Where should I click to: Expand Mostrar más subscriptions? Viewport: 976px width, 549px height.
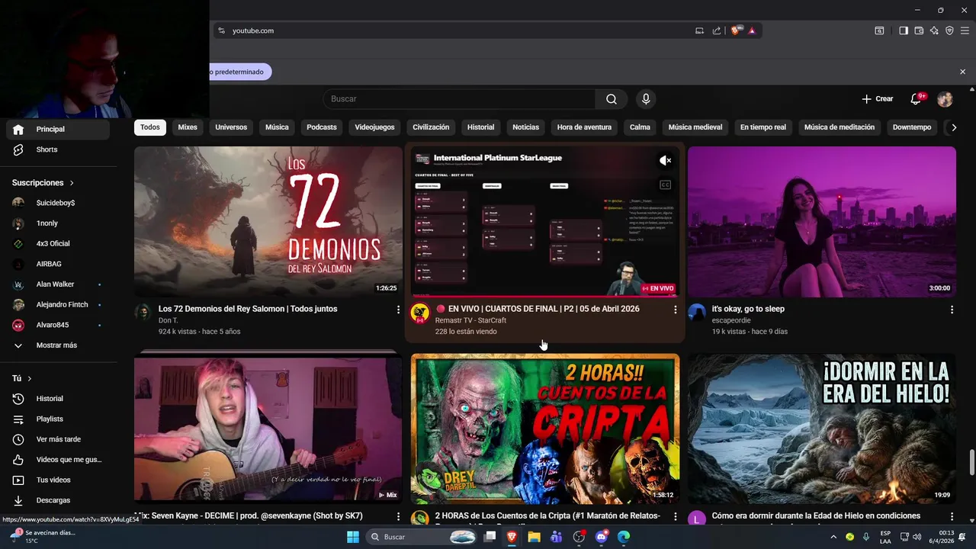tap(58, 345)
